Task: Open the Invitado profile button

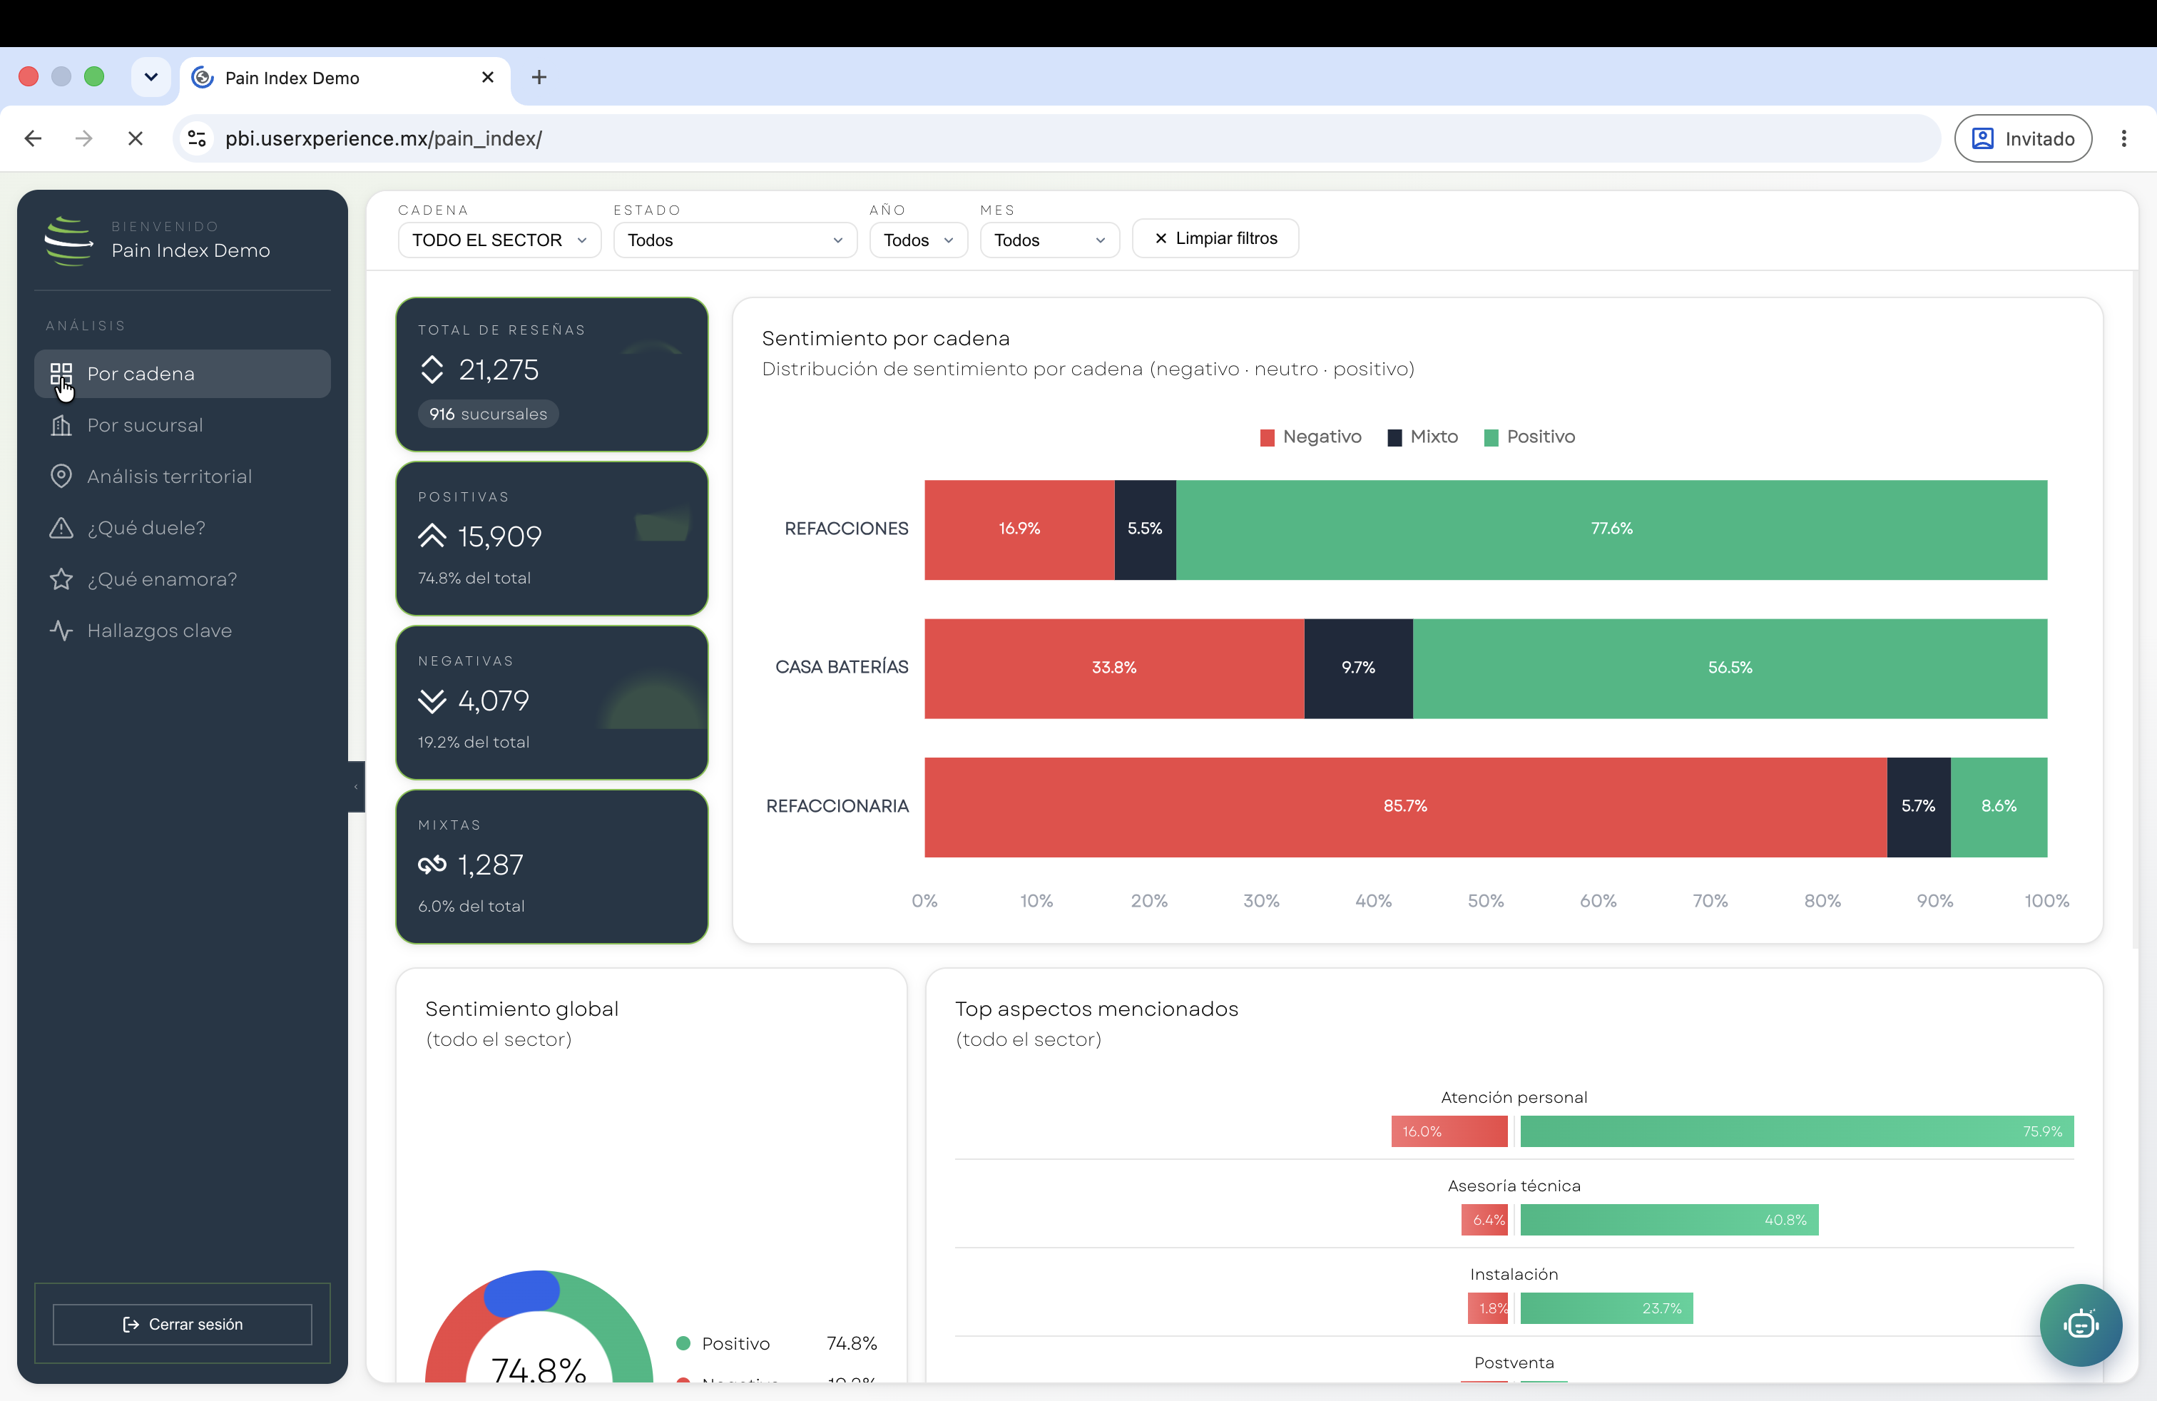Action: pos(2023,138)
